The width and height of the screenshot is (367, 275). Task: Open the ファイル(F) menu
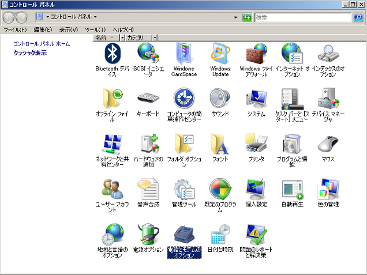(15, 30)
